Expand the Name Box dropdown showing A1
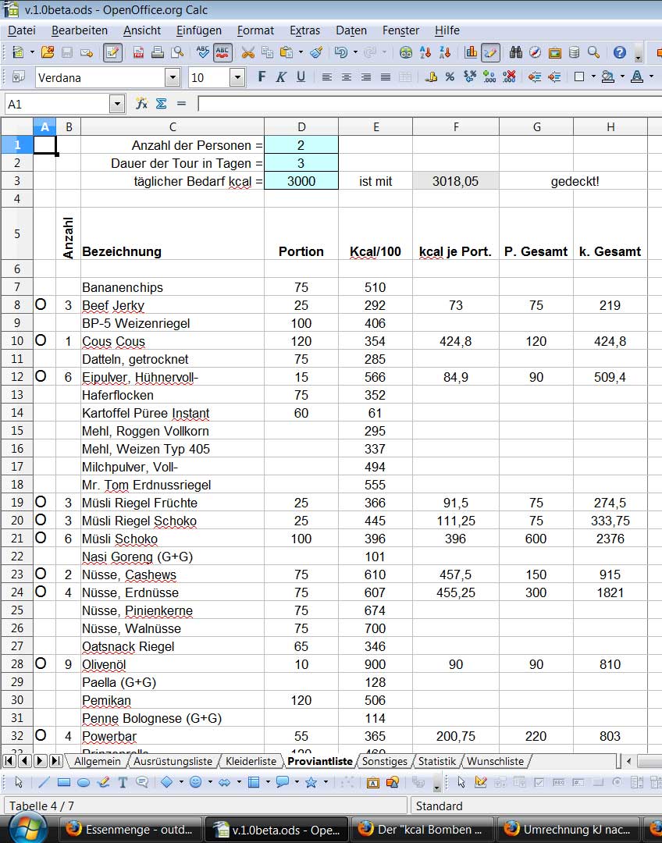Viewport: 662px width, 843px height. tap(117, 104)
